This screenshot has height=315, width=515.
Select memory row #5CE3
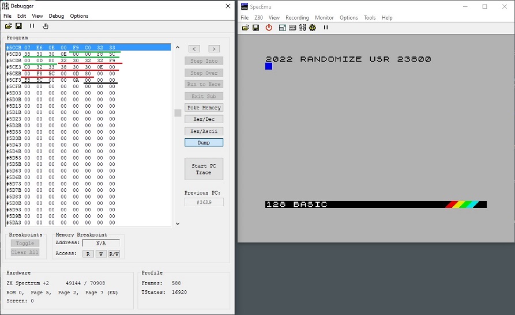(x=88, y=67)
